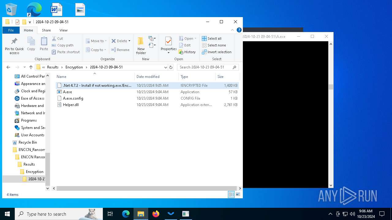Viewport: 392px width, 220px height.
Task: Open file History
Action: pos(187,52)
